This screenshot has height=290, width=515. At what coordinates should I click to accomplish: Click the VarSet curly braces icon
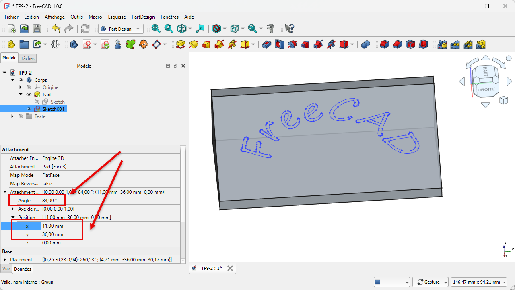click(x=55, y=44)
